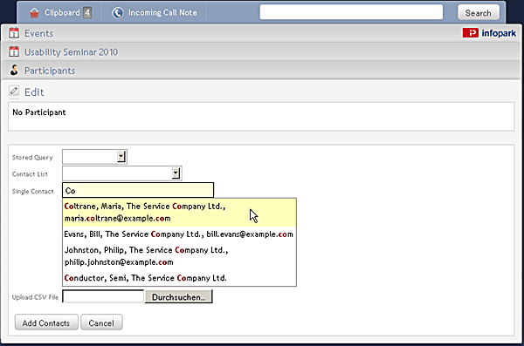
Task: Click the Clipboard count badge
Action: point(87,13)
